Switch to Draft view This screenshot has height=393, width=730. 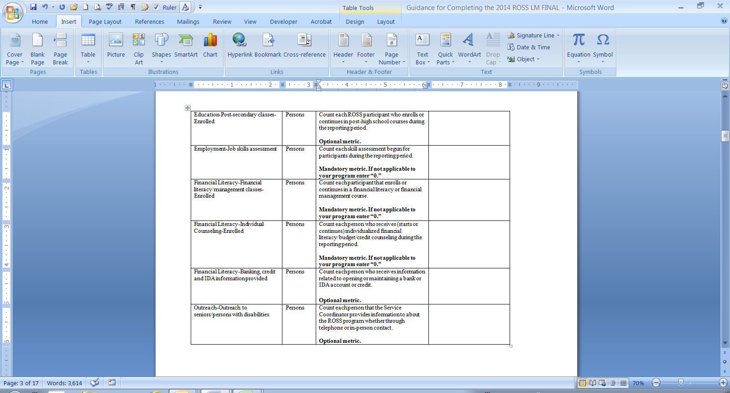click(623, 383)
